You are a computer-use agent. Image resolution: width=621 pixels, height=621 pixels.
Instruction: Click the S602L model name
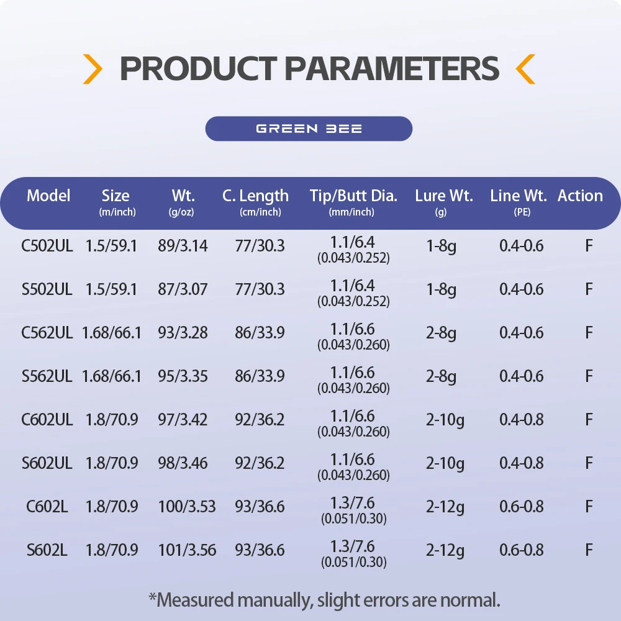(x=47, y=550)
